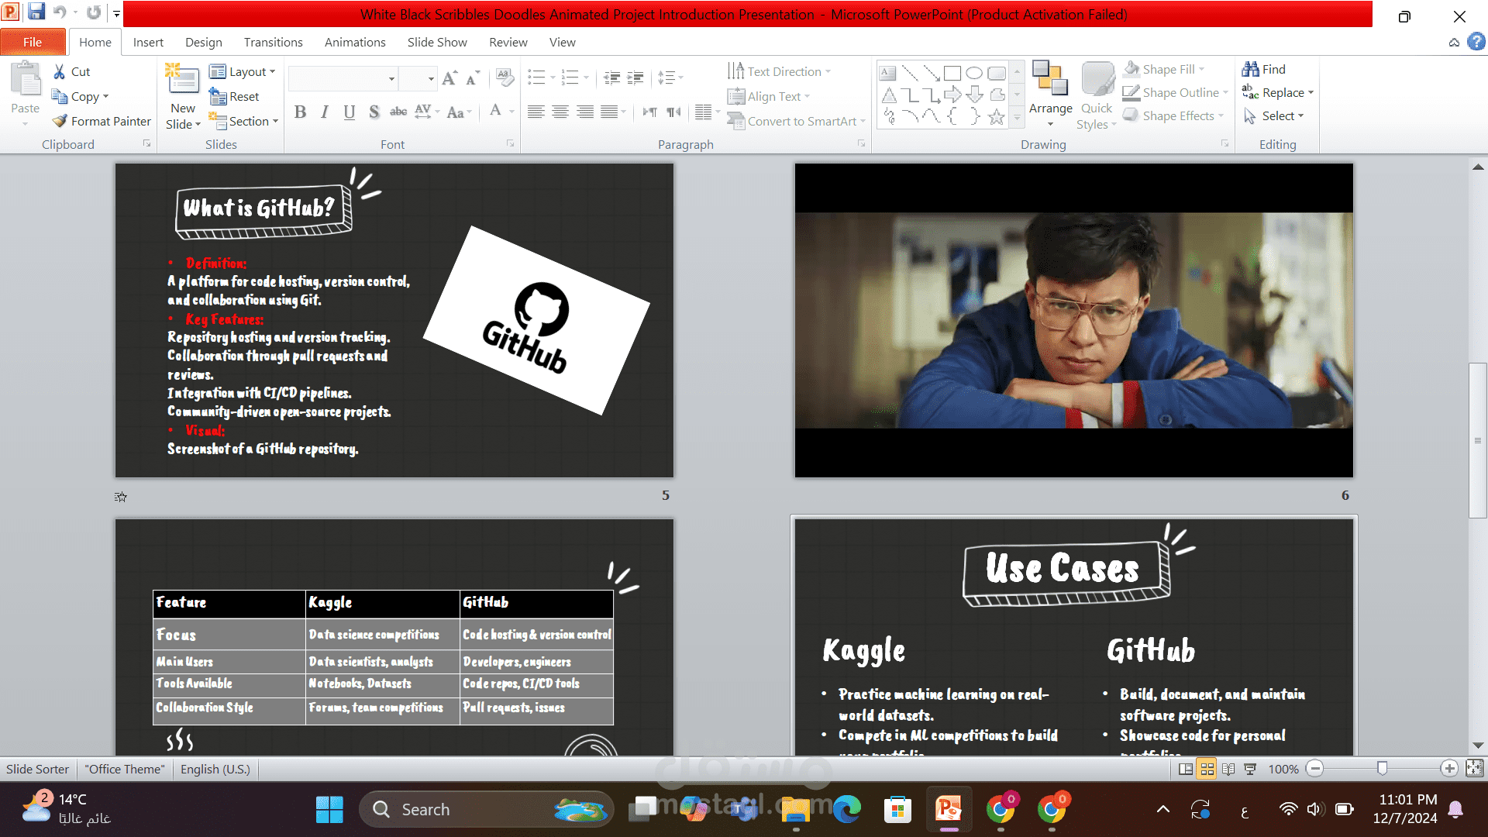Screen dimensions: 1488x837
Task: Click the Replace button
Action: (1278, 92)
